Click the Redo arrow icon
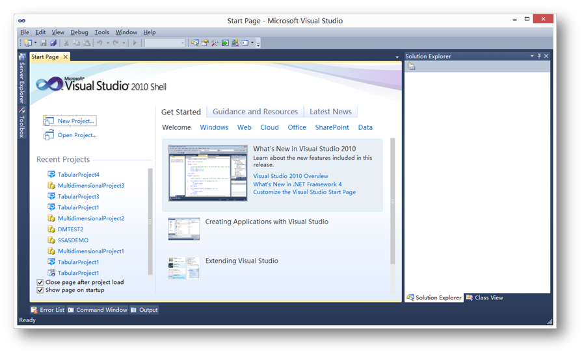Screen dimensions: 584x356 pos(116,43)
